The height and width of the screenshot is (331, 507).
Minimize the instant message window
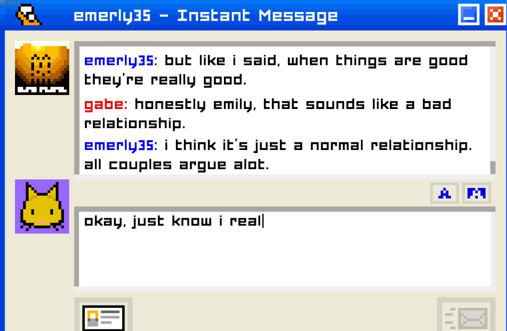pos(468,15)
